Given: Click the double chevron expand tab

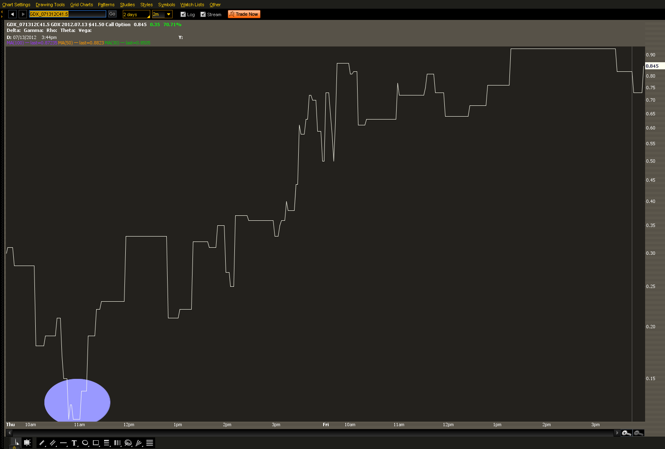Looking at the screenshot, I should [x=14, y=447].
